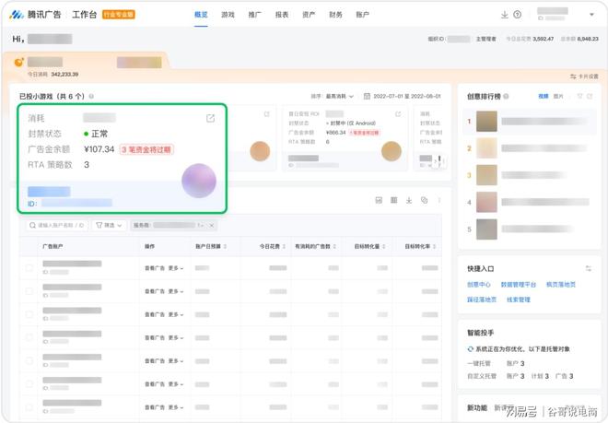Open the 创意中心 quick entry link
The image size is (608, 423).
coord(478,285)
